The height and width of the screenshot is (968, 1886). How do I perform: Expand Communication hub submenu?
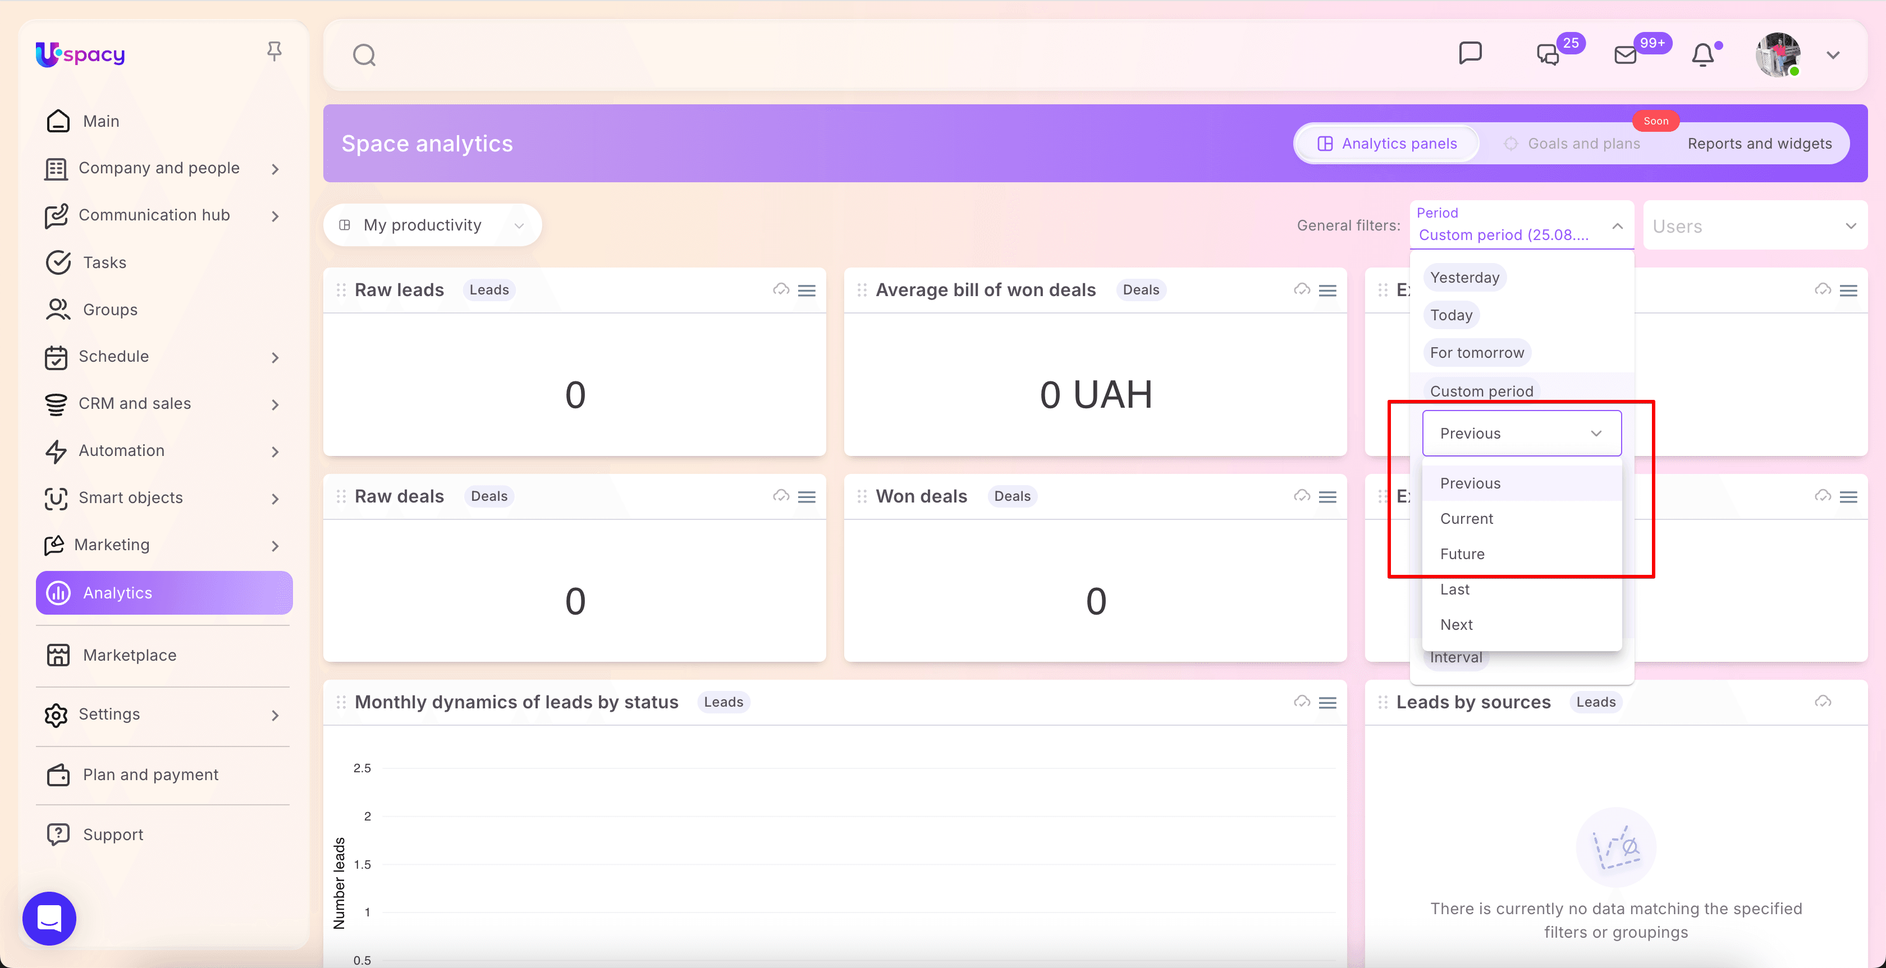[275, 216]
